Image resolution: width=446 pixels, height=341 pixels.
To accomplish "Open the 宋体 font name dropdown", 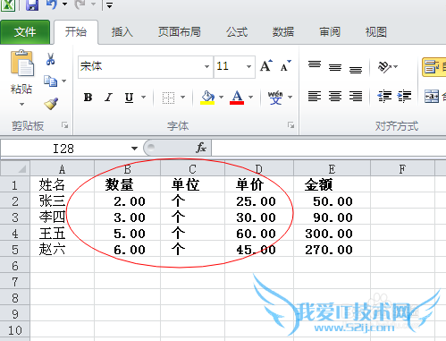I will coord(206,66).
